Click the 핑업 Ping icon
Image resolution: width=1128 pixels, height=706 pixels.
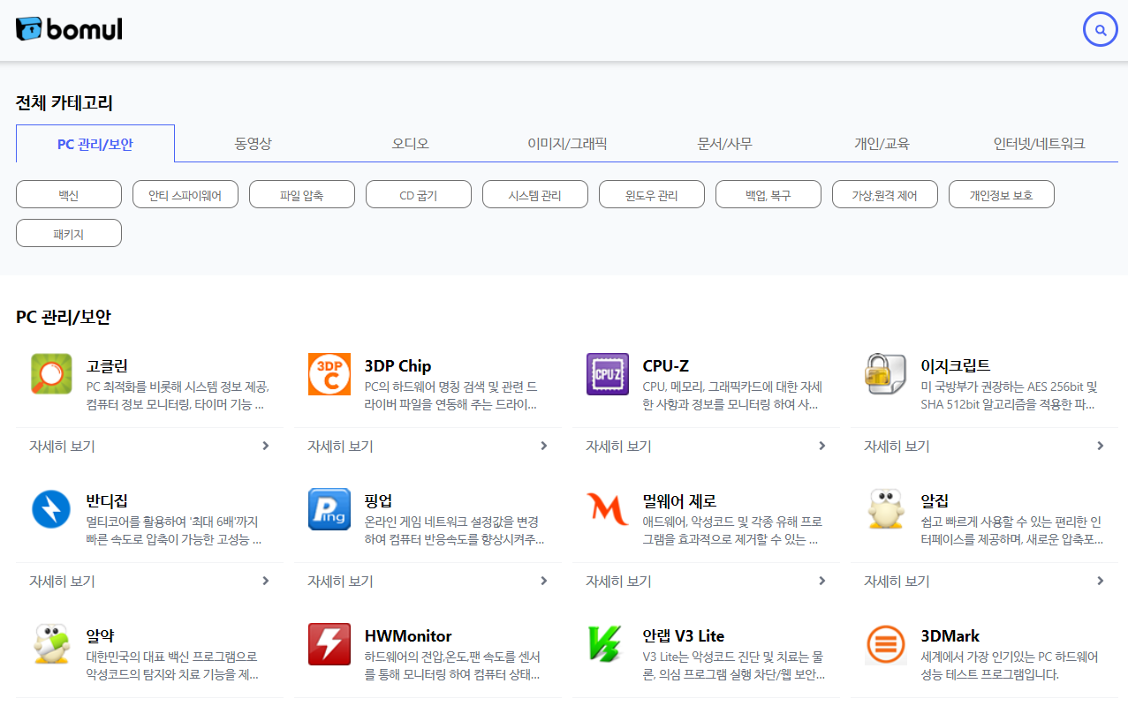tap(329, 509)
